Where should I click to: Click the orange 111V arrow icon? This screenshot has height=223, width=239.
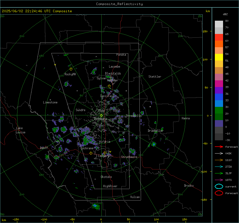(219, 160)
